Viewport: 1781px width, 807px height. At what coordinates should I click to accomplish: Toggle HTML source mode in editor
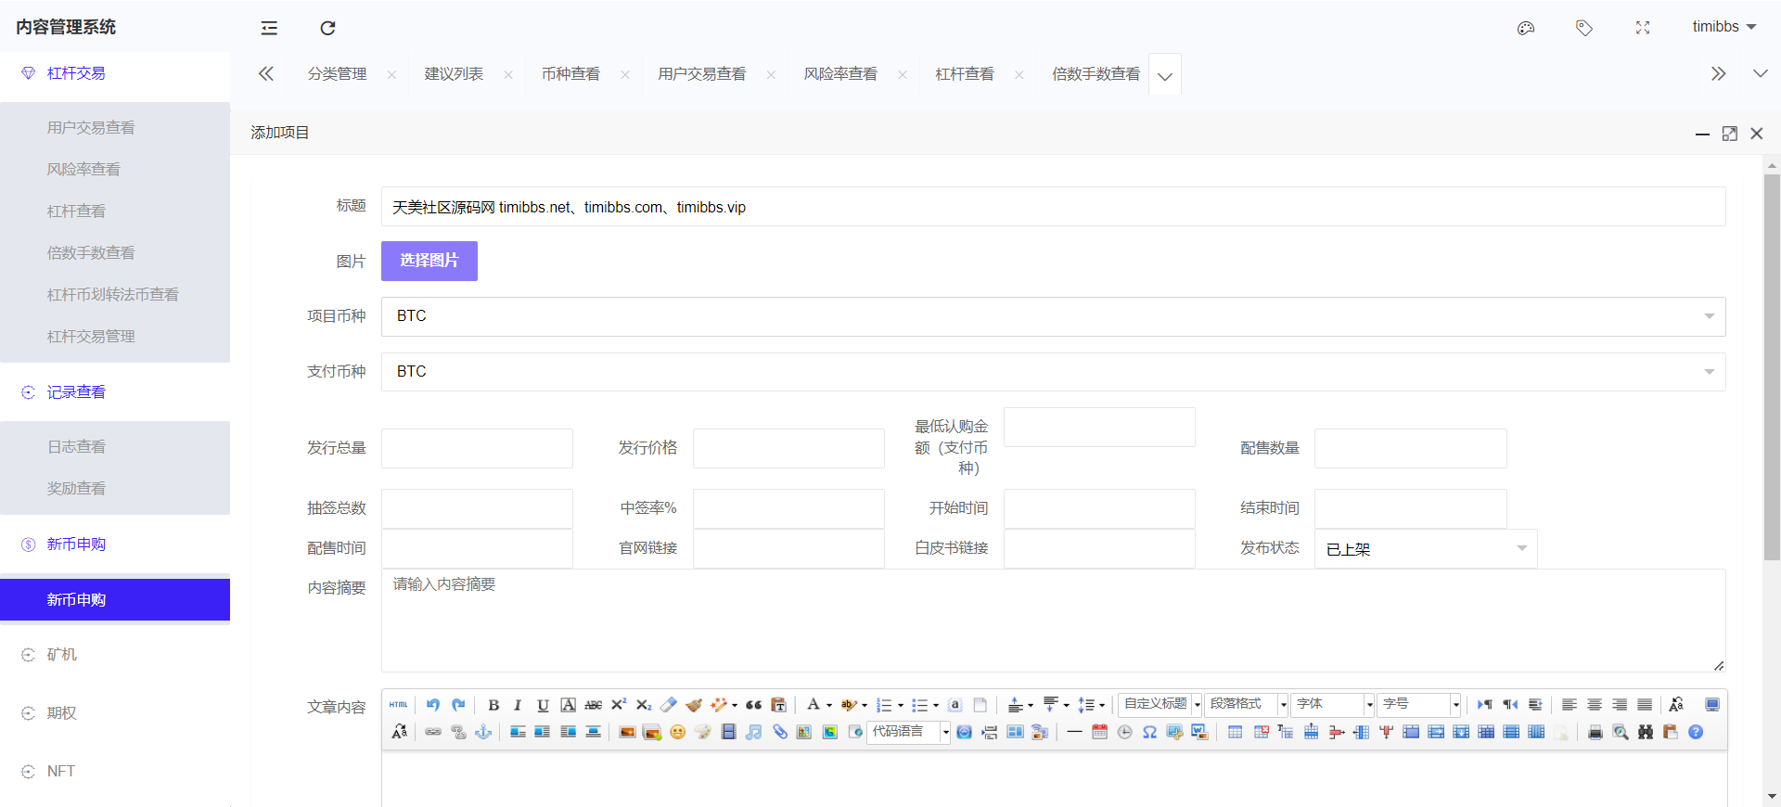(398, 705)
